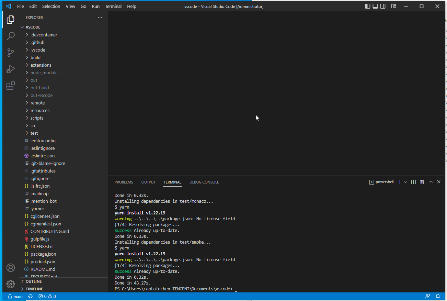Screen dimensions: 447x301
Task: Expand the scripts folder
Action: [x=64, y=118]
